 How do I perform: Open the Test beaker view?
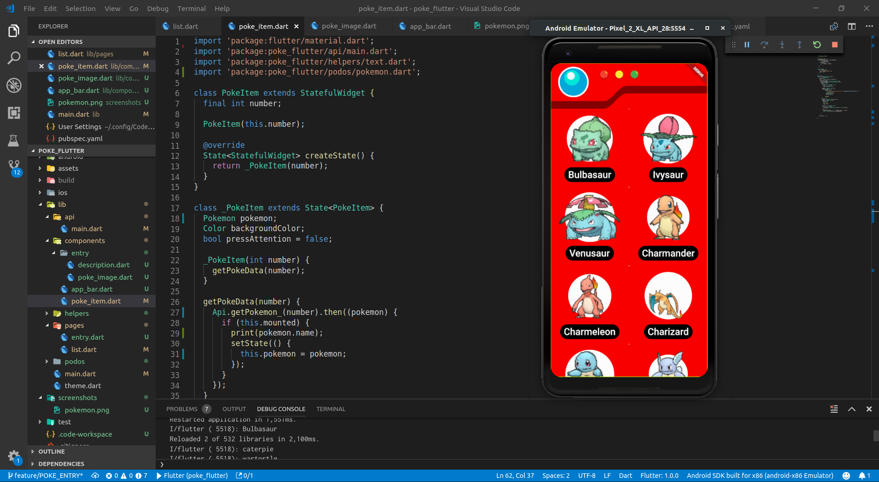coord(14,140)
